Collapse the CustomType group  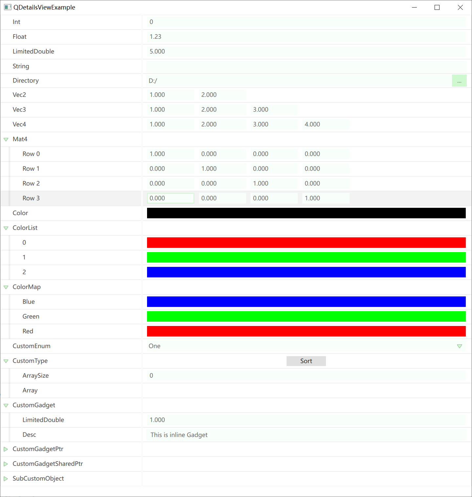(6, 361)
